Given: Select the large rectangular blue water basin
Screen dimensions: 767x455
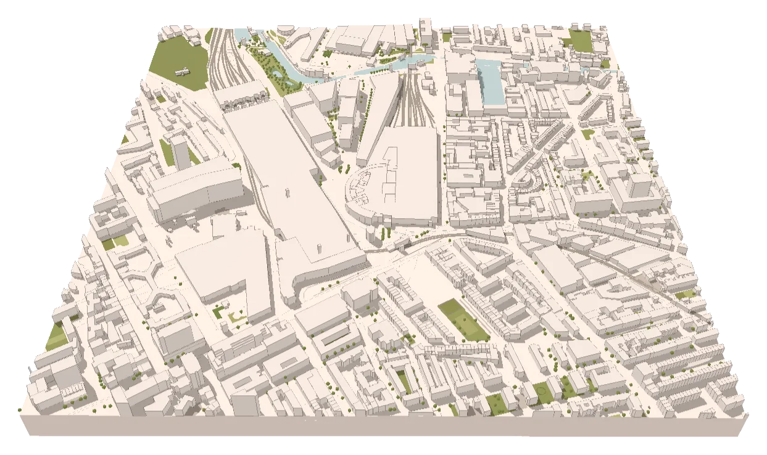Looking at the screenshot, I should (x=492, y=81).
